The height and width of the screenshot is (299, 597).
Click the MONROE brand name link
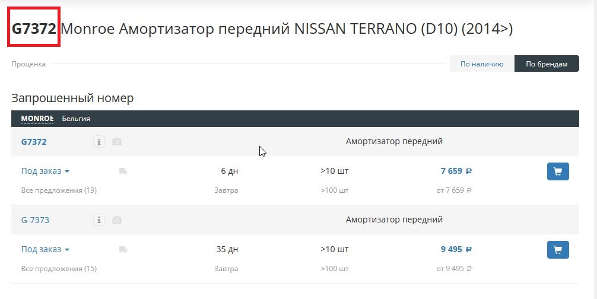37,118
